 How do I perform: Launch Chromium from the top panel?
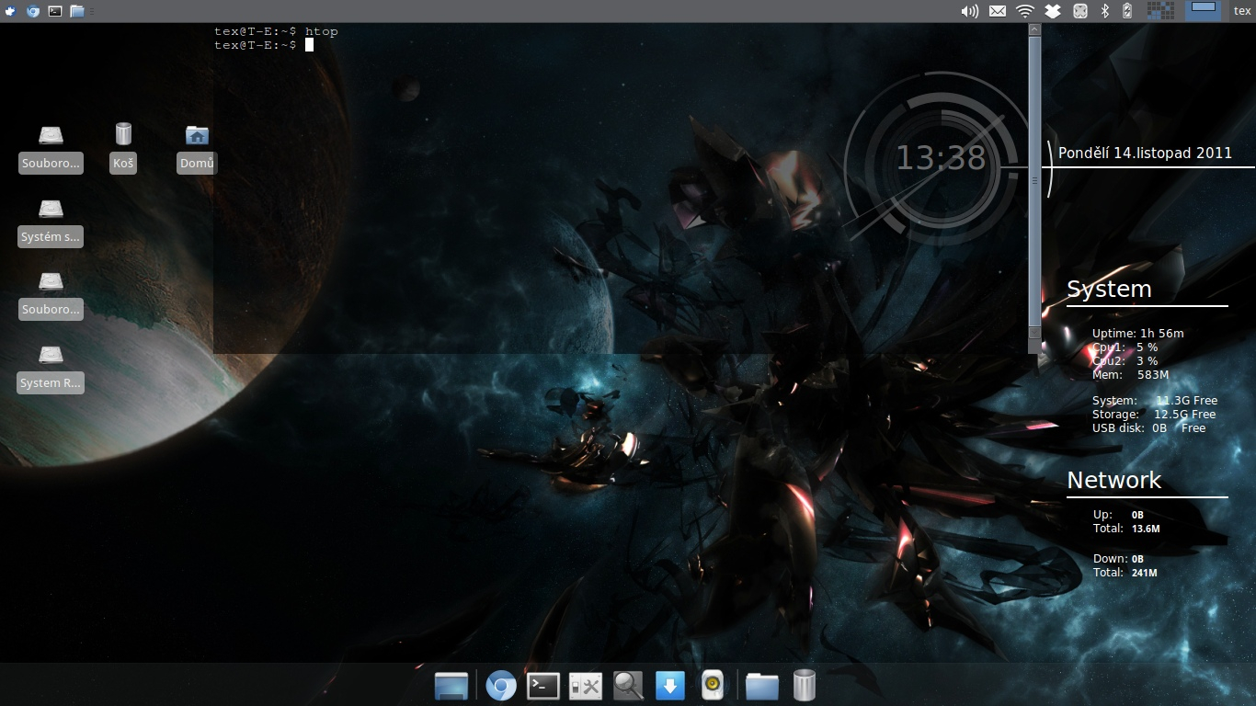33,11
